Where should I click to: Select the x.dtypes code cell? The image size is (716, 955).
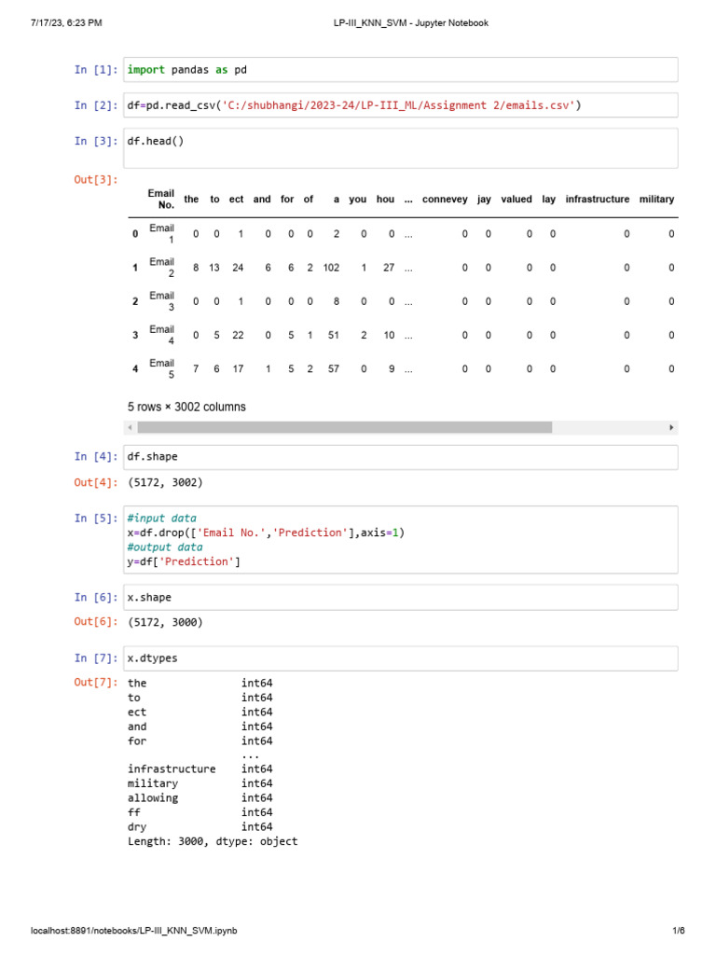click(x=401, y=658)
